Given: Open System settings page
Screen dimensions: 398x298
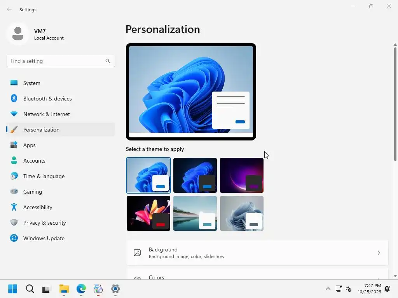Looking at the screenshot, I should [60, 83].
